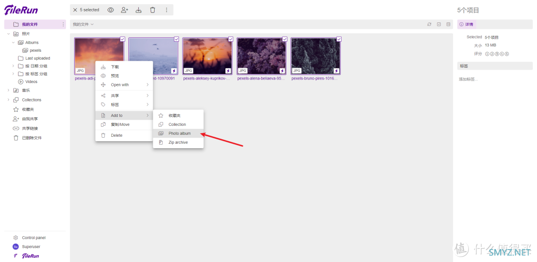Choose 复制/Move in the context menu
This screenshot has width=537, height=262.
click(124, 124)
